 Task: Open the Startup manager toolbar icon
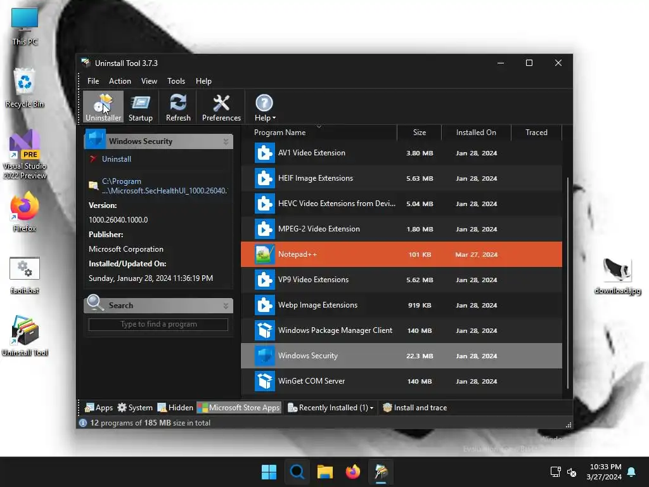pos(141,107)
